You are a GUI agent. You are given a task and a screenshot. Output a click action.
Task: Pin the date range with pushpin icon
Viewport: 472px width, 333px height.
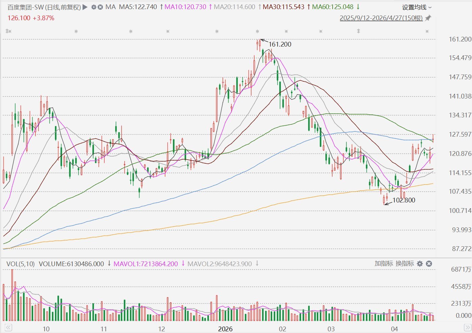[428, 18]
